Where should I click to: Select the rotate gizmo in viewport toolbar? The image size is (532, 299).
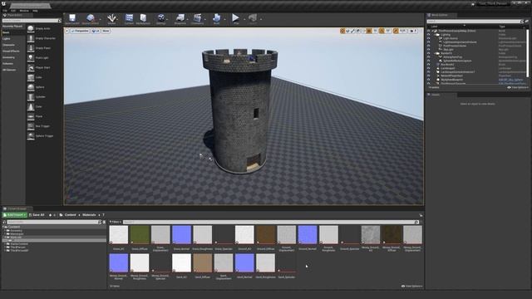pyautogui.click(x=347, y=31)
